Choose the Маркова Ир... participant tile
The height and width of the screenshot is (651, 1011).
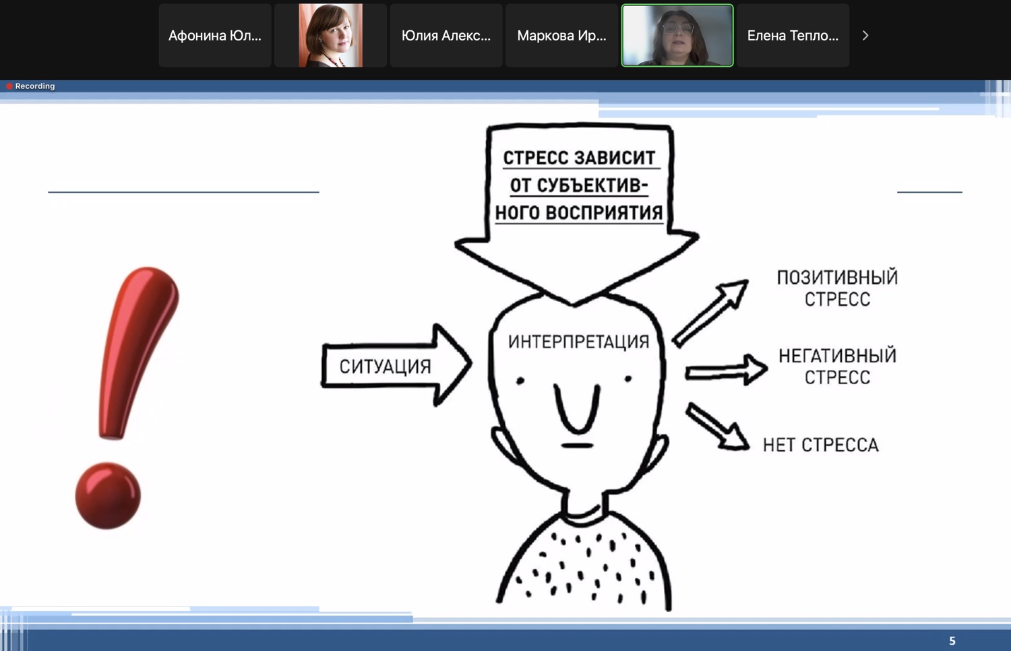point(561,36)
